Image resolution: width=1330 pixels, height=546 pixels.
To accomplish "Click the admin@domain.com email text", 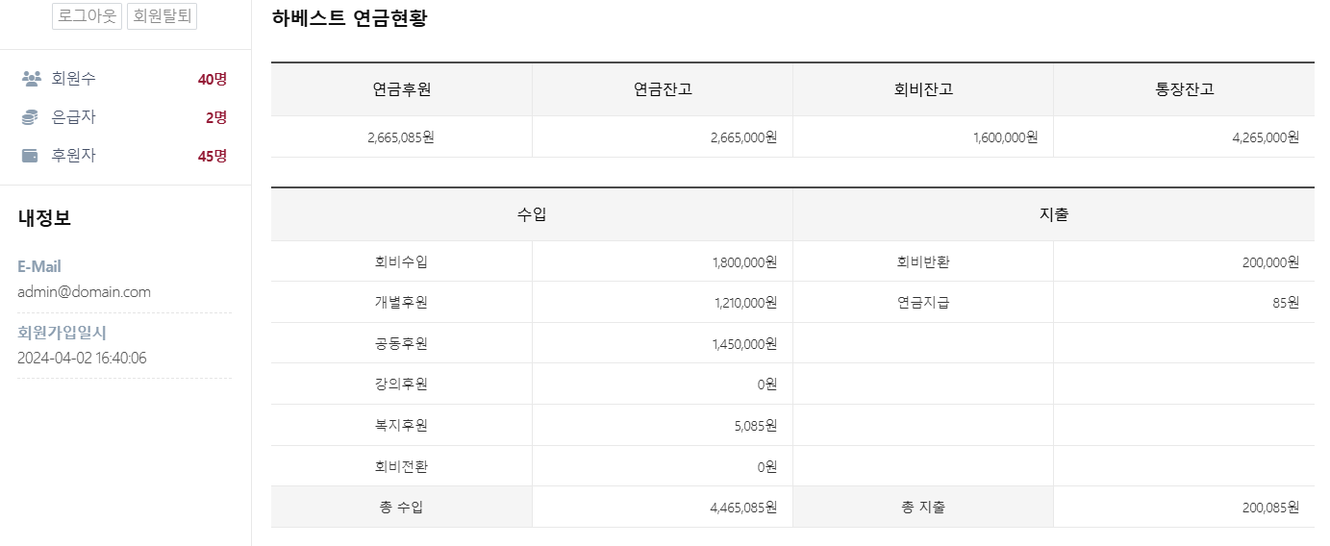I will (x=84, y=292).
